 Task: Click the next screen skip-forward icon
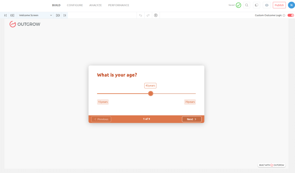tap(58, 15)
